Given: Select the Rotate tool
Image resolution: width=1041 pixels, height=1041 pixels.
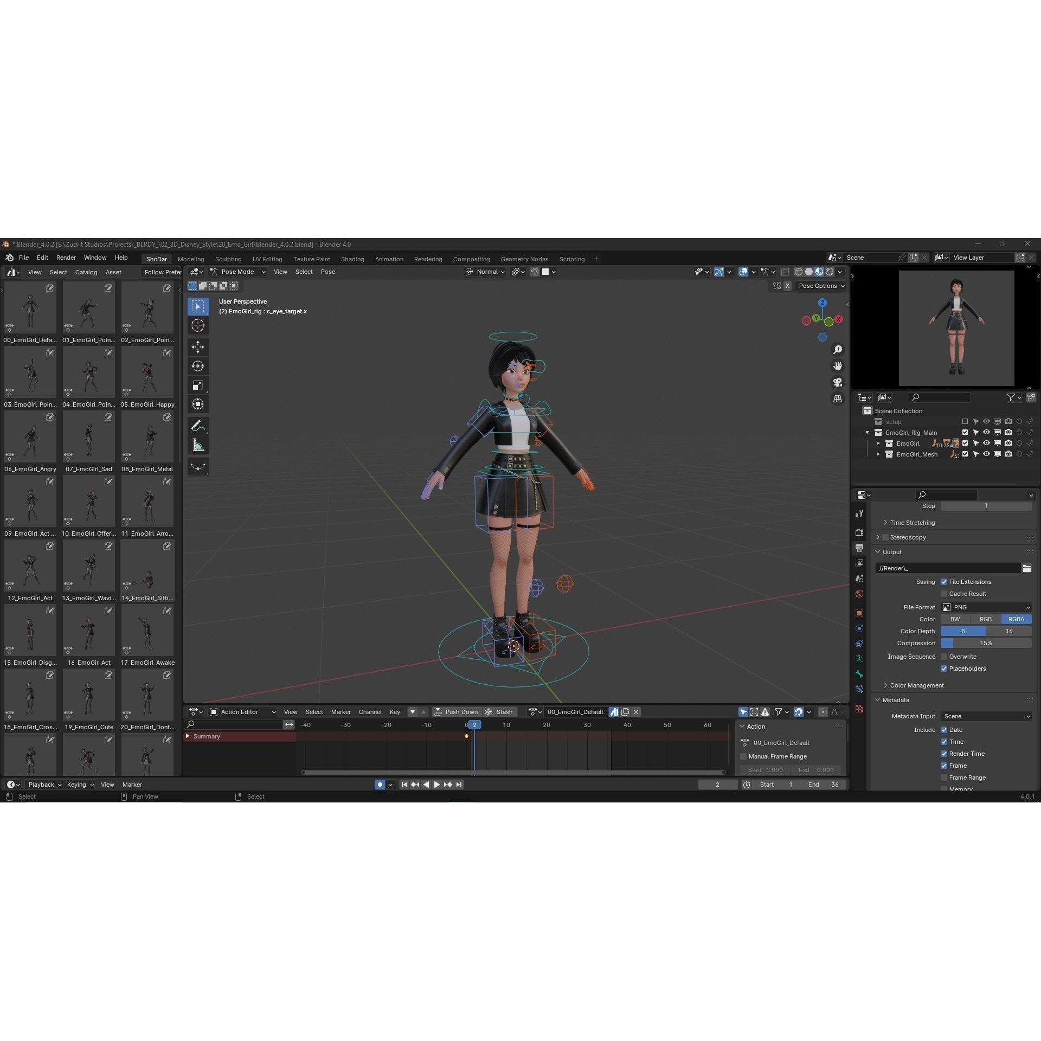Looking at the screenshot, I should (198, 366).
